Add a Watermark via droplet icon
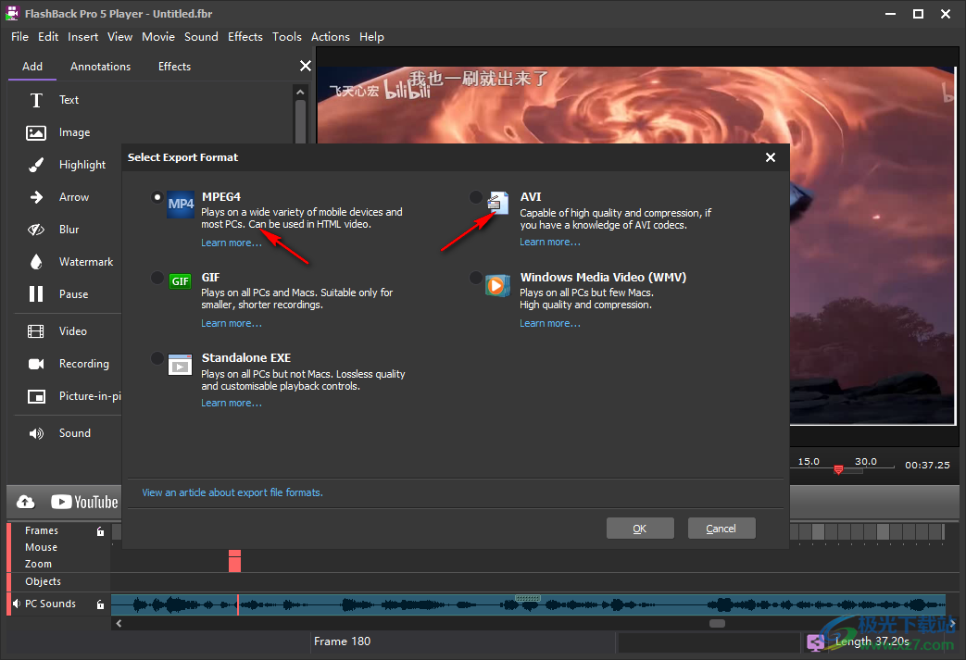 point(36,262)
